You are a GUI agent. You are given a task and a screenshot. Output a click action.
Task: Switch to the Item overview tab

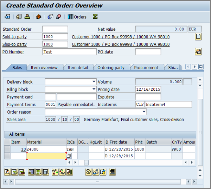[x=44, y=67]
